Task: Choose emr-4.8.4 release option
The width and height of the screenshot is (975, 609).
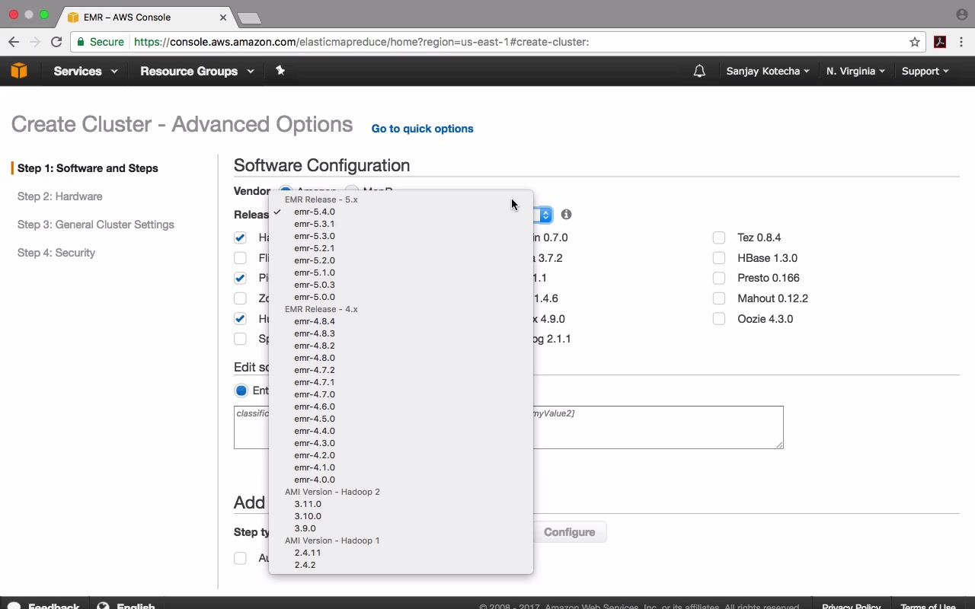Action: tap(315, 321)
